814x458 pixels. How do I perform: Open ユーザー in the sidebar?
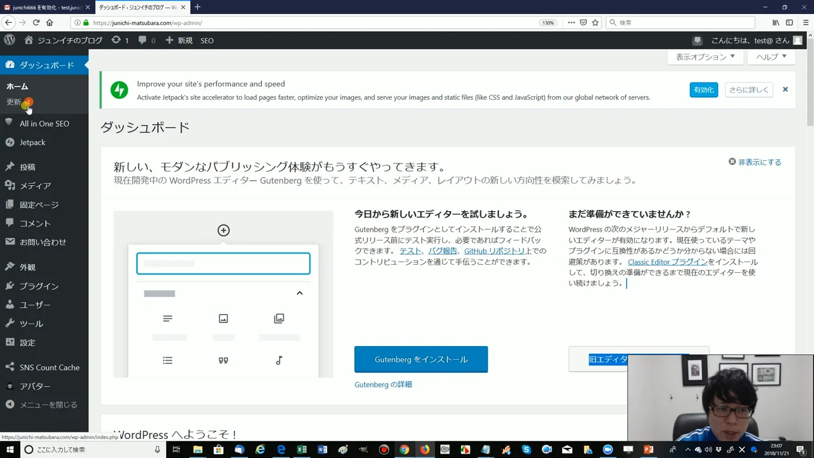(x=44, y=305)
